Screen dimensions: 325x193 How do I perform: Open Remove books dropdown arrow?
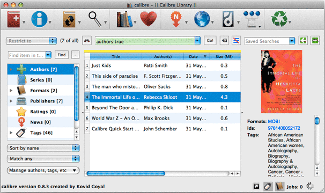coord(290,22)
